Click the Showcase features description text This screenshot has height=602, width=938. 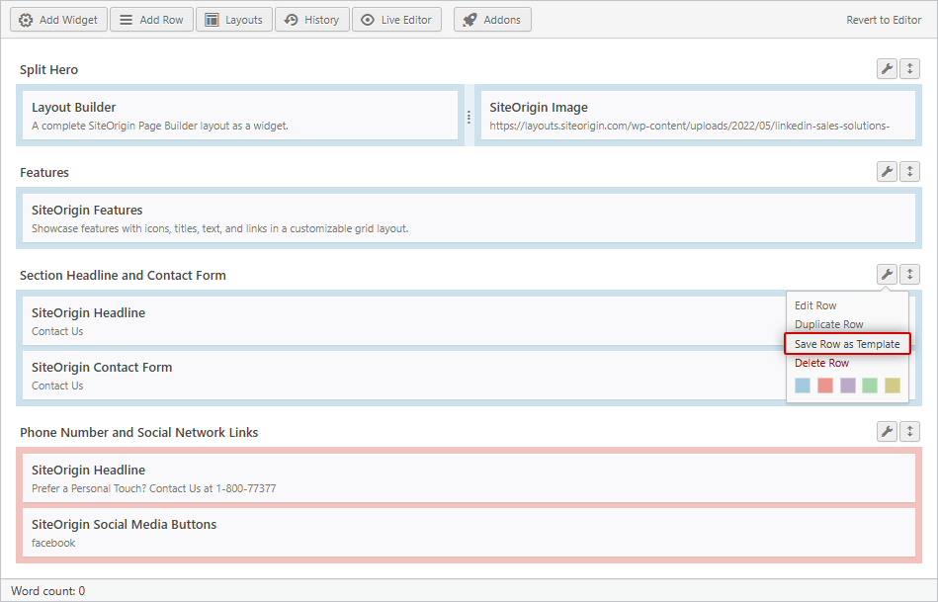[220, 228]
